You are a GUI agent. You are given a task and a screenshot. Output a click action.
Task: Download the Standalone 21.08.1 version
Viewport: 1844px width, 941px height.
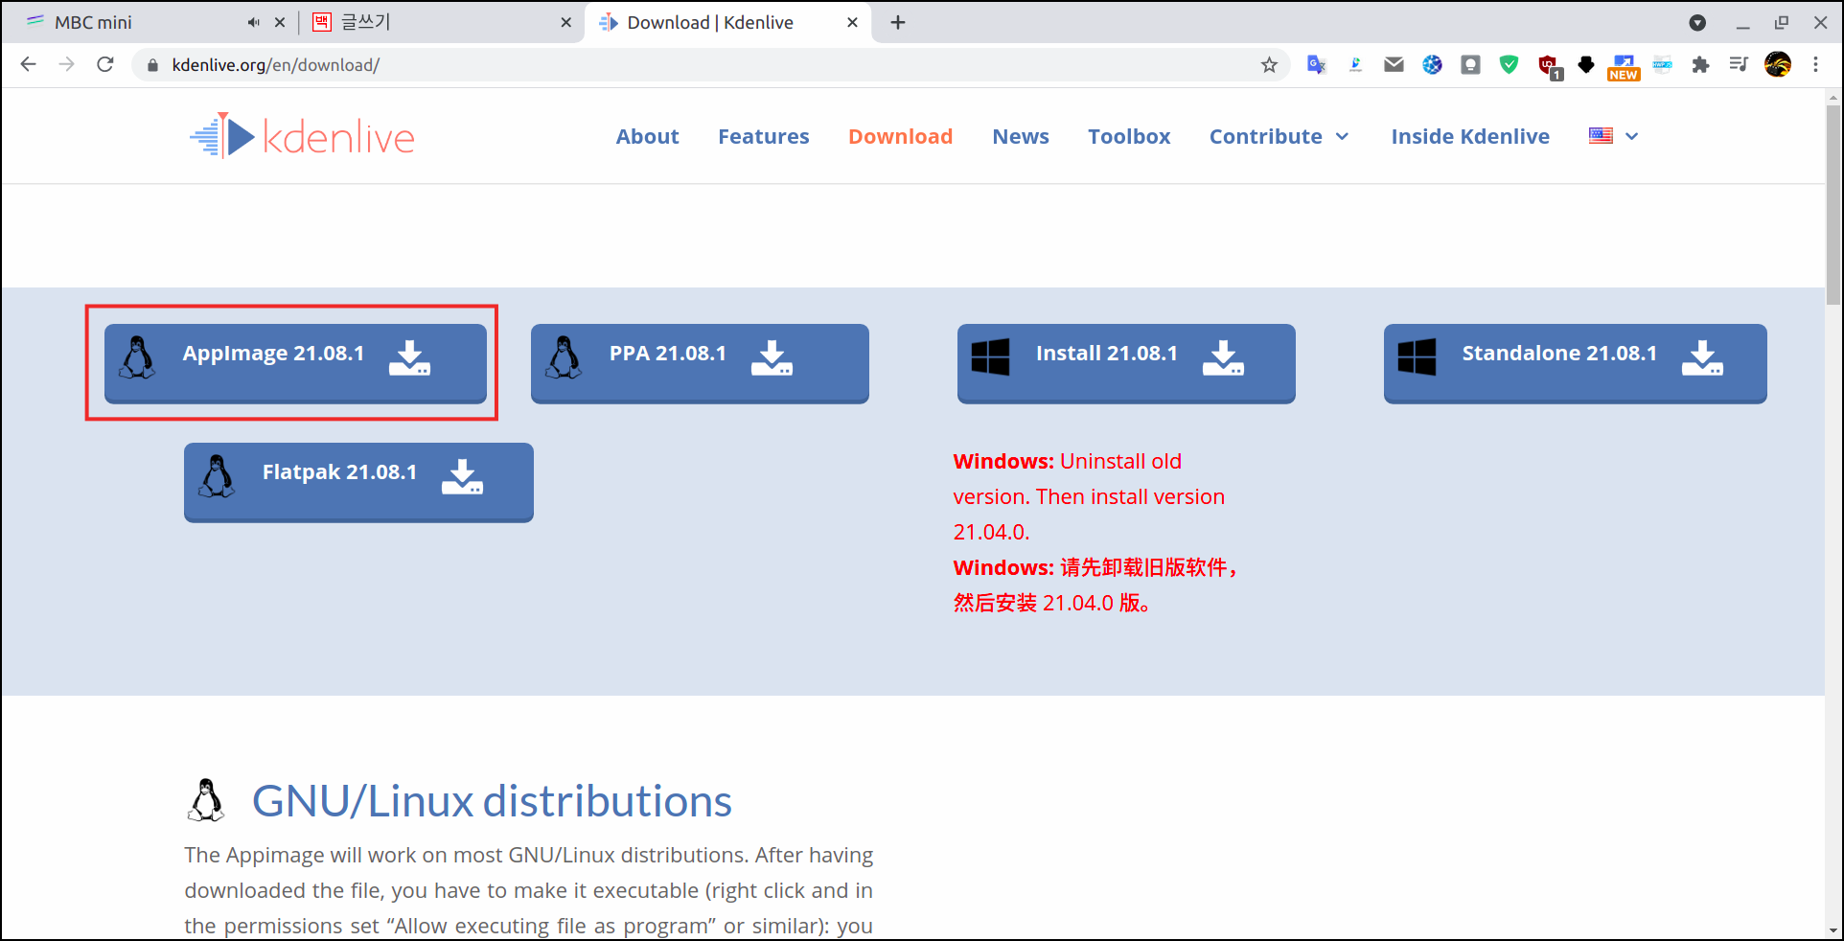(1575, 363)
